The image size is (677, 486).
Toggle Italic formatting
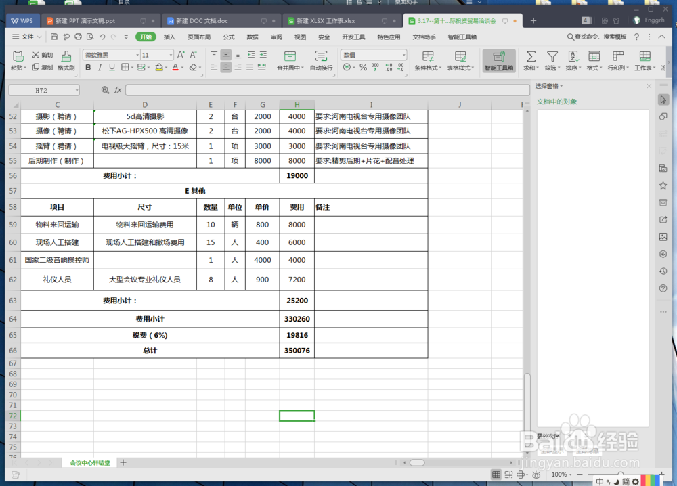coord(100,67)
